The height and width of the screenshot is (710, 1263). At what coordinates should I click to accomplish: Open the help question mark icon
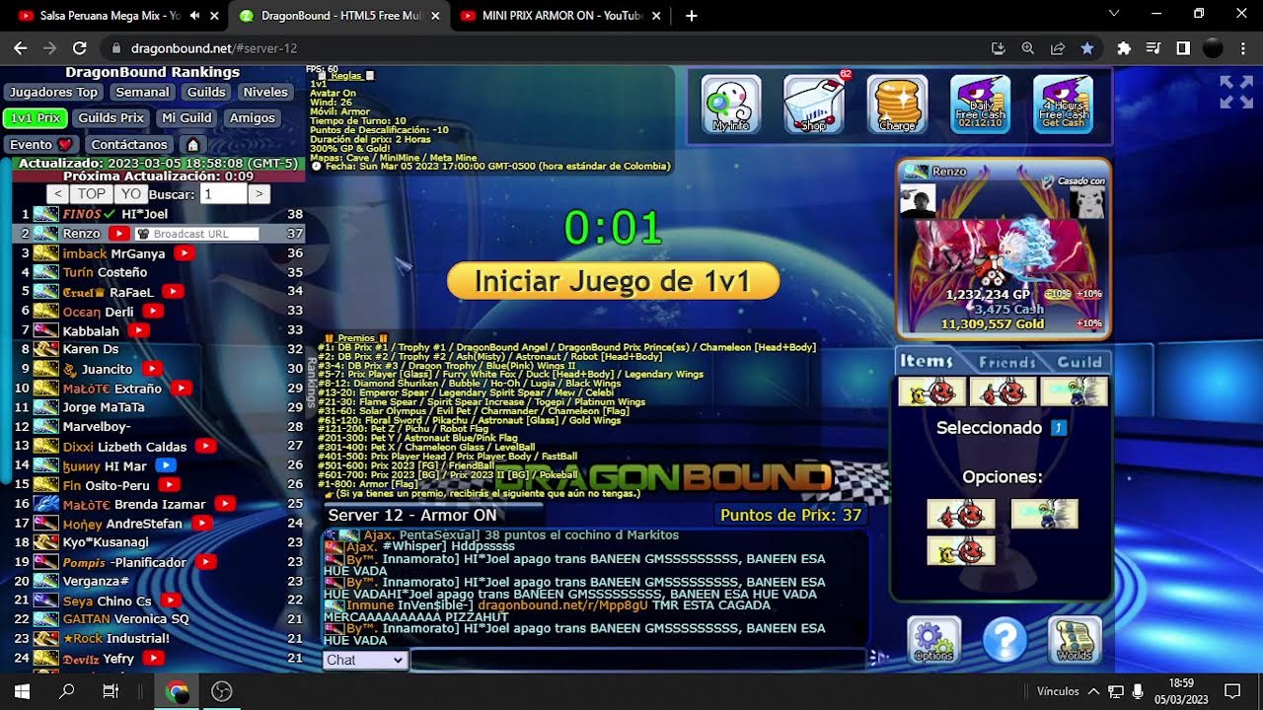(x=1004, y=641)
